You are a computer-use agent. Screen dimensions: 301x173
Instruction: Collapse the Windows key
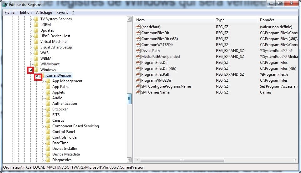pyautogui.click(x=30, y=70)
